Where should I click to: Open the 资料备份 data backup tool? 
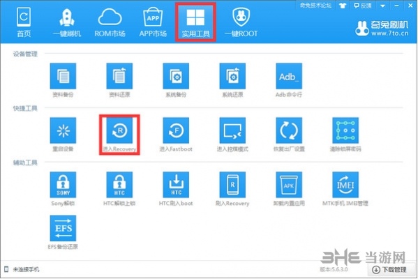[63, 76]
